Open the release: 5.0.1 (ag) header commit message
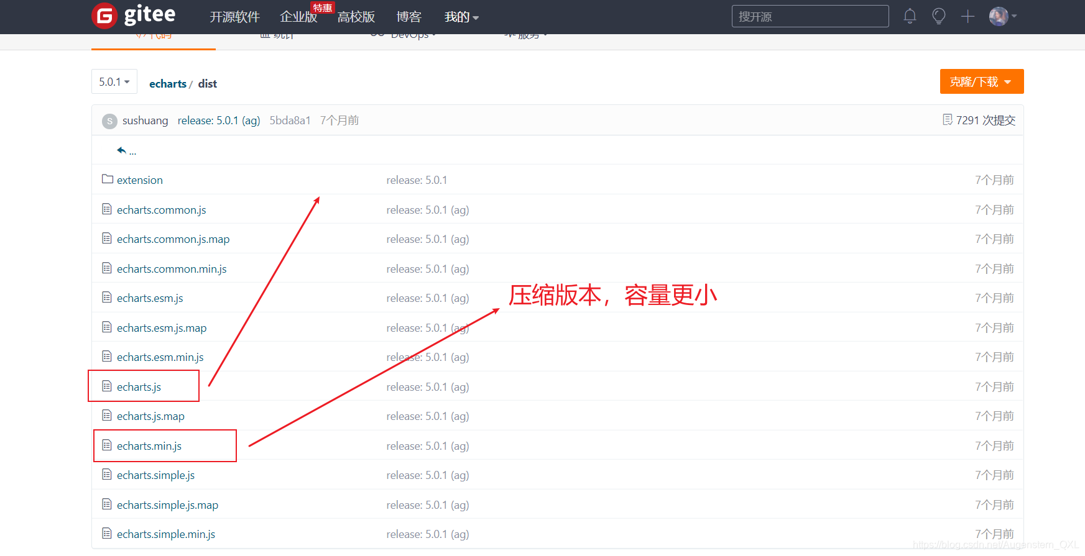The width and height of the screenshot is (1085, 556). point(219,121)
